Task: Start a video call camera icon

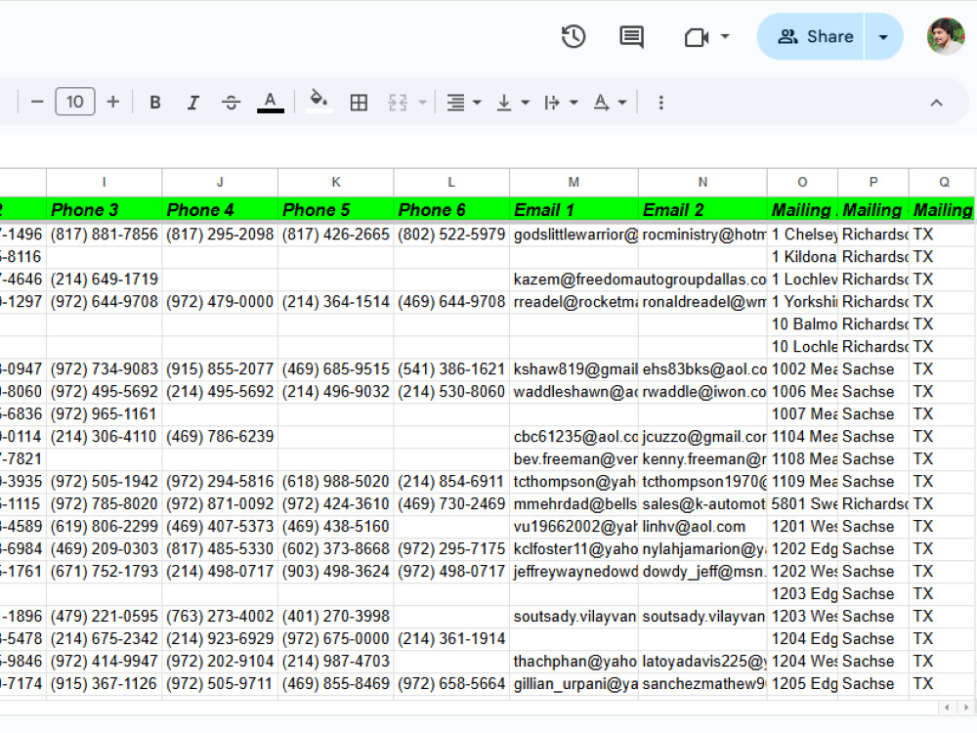Action: click(697, 37)
